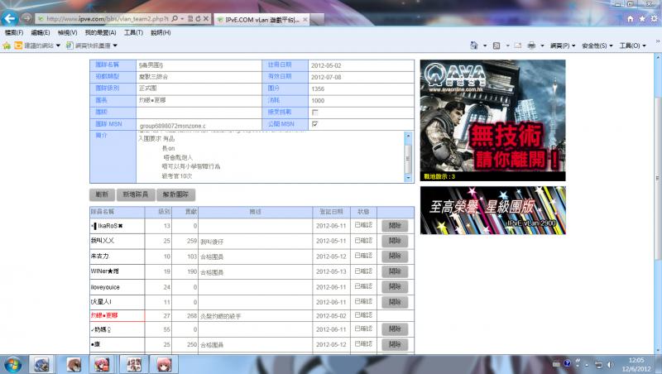Uncheck the 公開 MSN checkbox

click(x=314, y=124)
